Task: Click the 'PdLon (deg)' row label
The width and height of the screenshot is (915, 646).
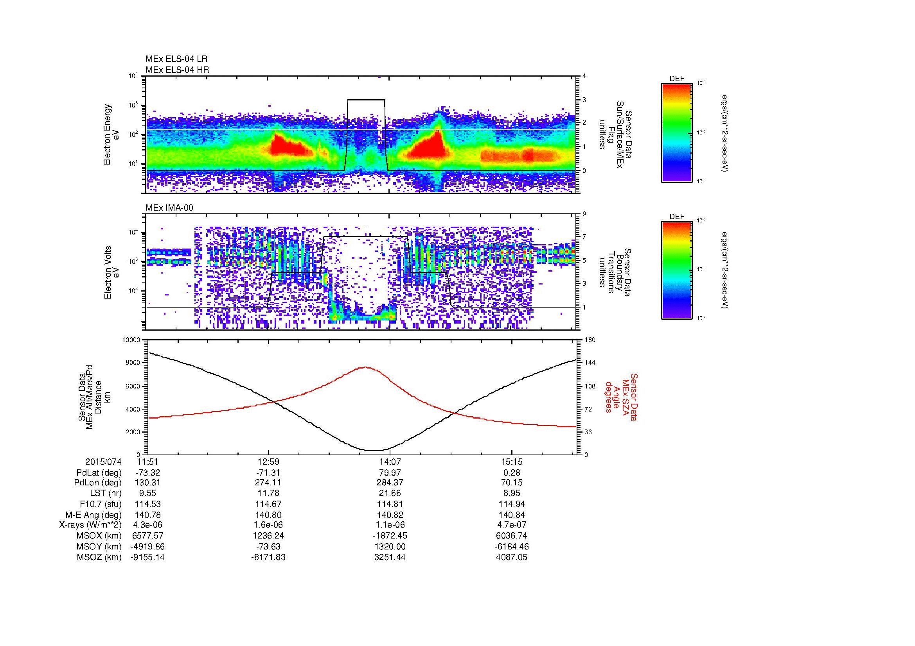Action: [98, 483]
